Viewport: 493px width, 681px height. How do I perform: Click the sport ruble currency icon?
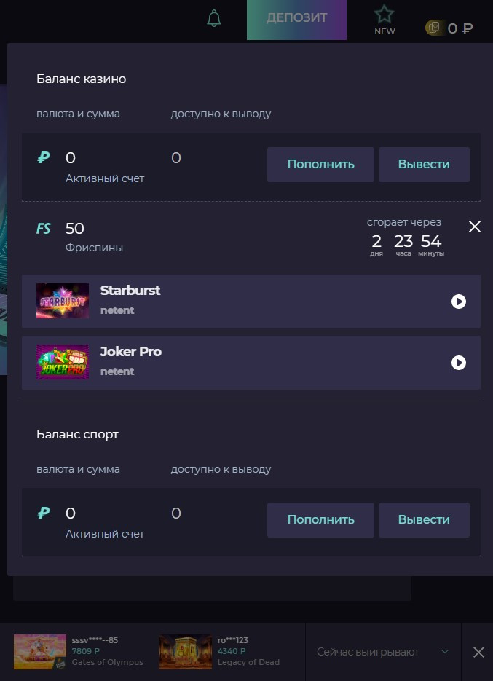click(44, 513)
